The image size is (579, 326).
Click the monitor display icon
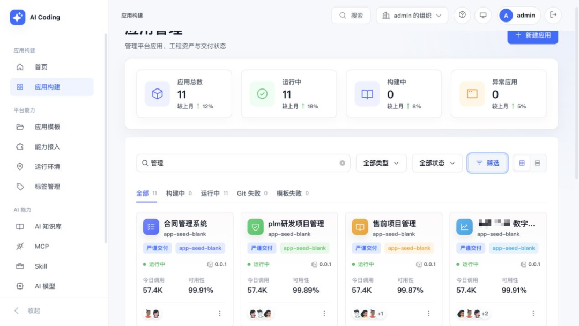click(483, 15)
